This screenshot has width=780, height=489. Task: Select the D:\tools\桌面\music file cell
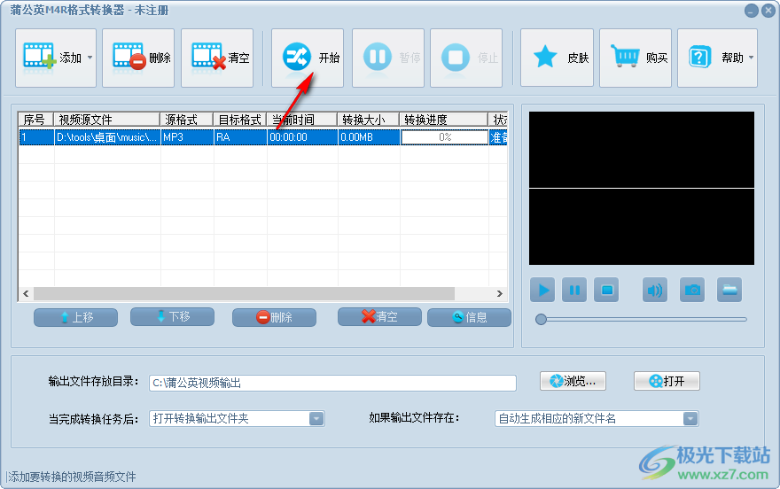tap(107, 137)
